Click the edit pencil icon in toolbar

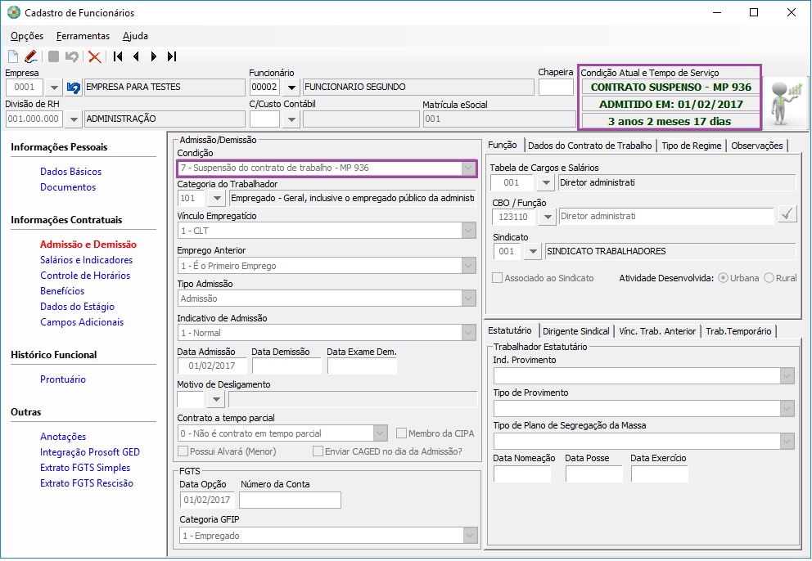(x=30, y=56)
